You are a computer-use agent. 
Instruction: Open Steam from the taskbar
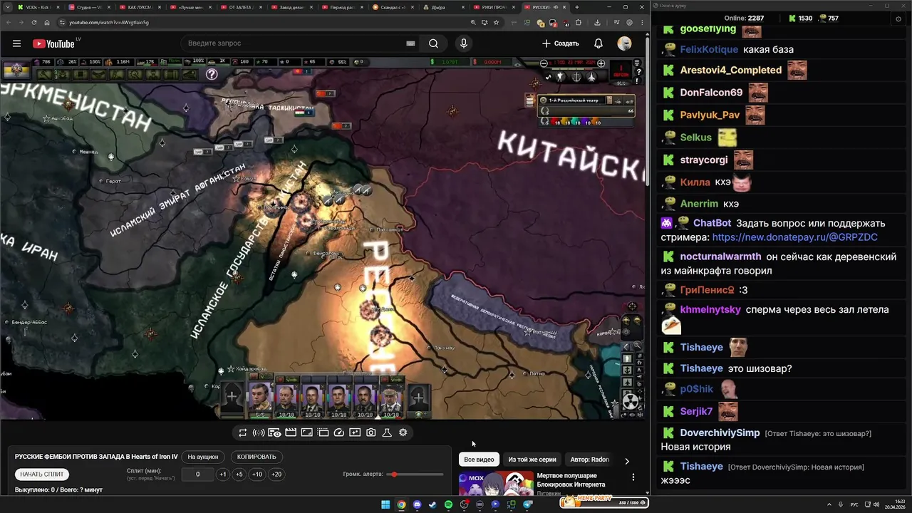click(x=432, y=504)
